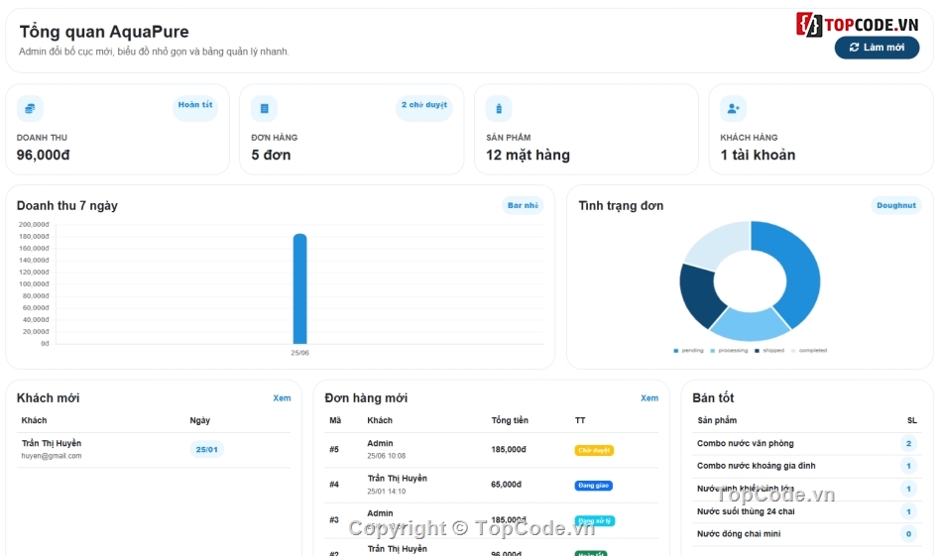942x556 pixels.
Task: Click the Đang xử lý status badge
Action: tap(595, 520)
